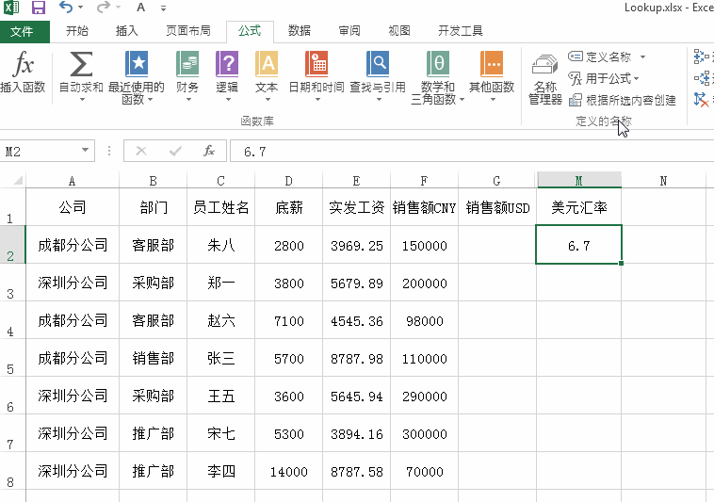
Task: Click the formula bar confirm checkmark icon
Action: pos(175,151)
